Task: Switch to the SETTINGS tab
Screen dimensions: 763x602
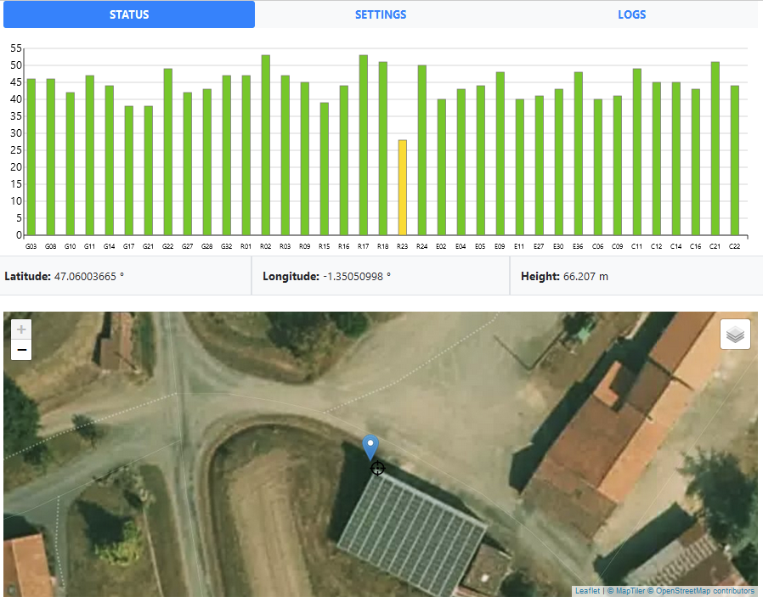Action: pos(381,14)
